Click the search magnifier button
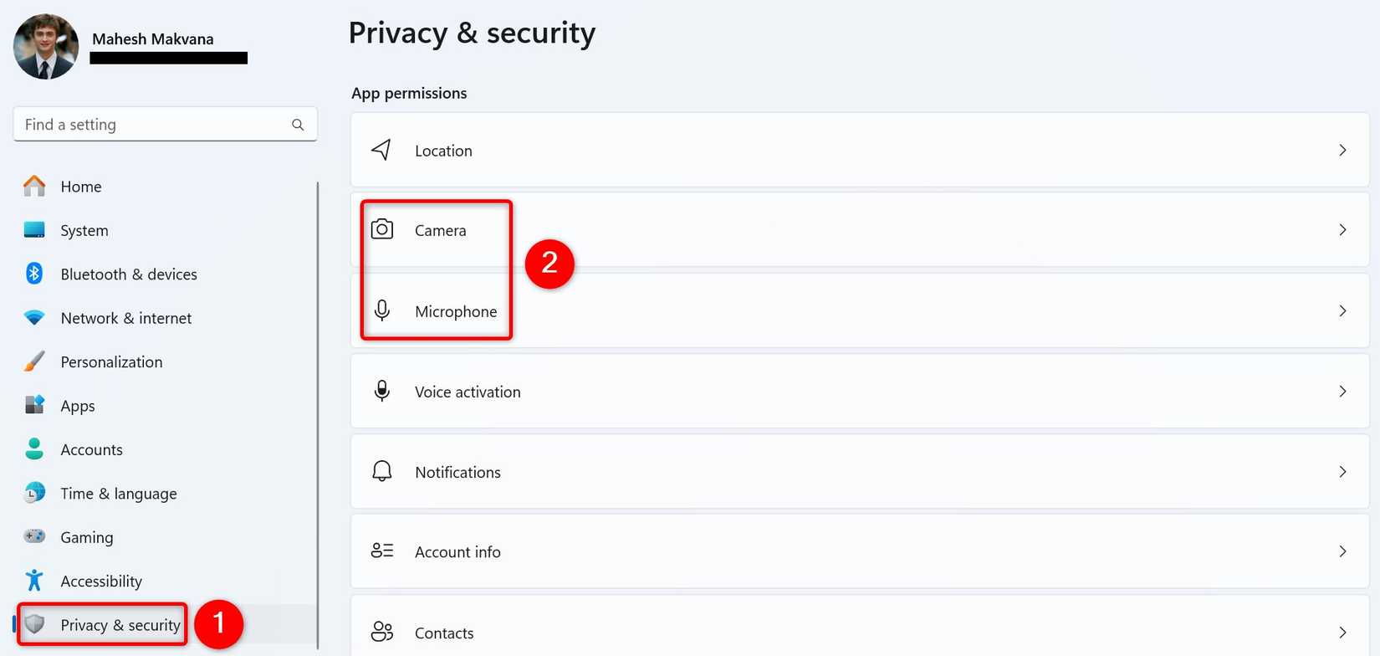Viewport: 1380px width, 656px height. pyautogui.click(x=298, y=124)
